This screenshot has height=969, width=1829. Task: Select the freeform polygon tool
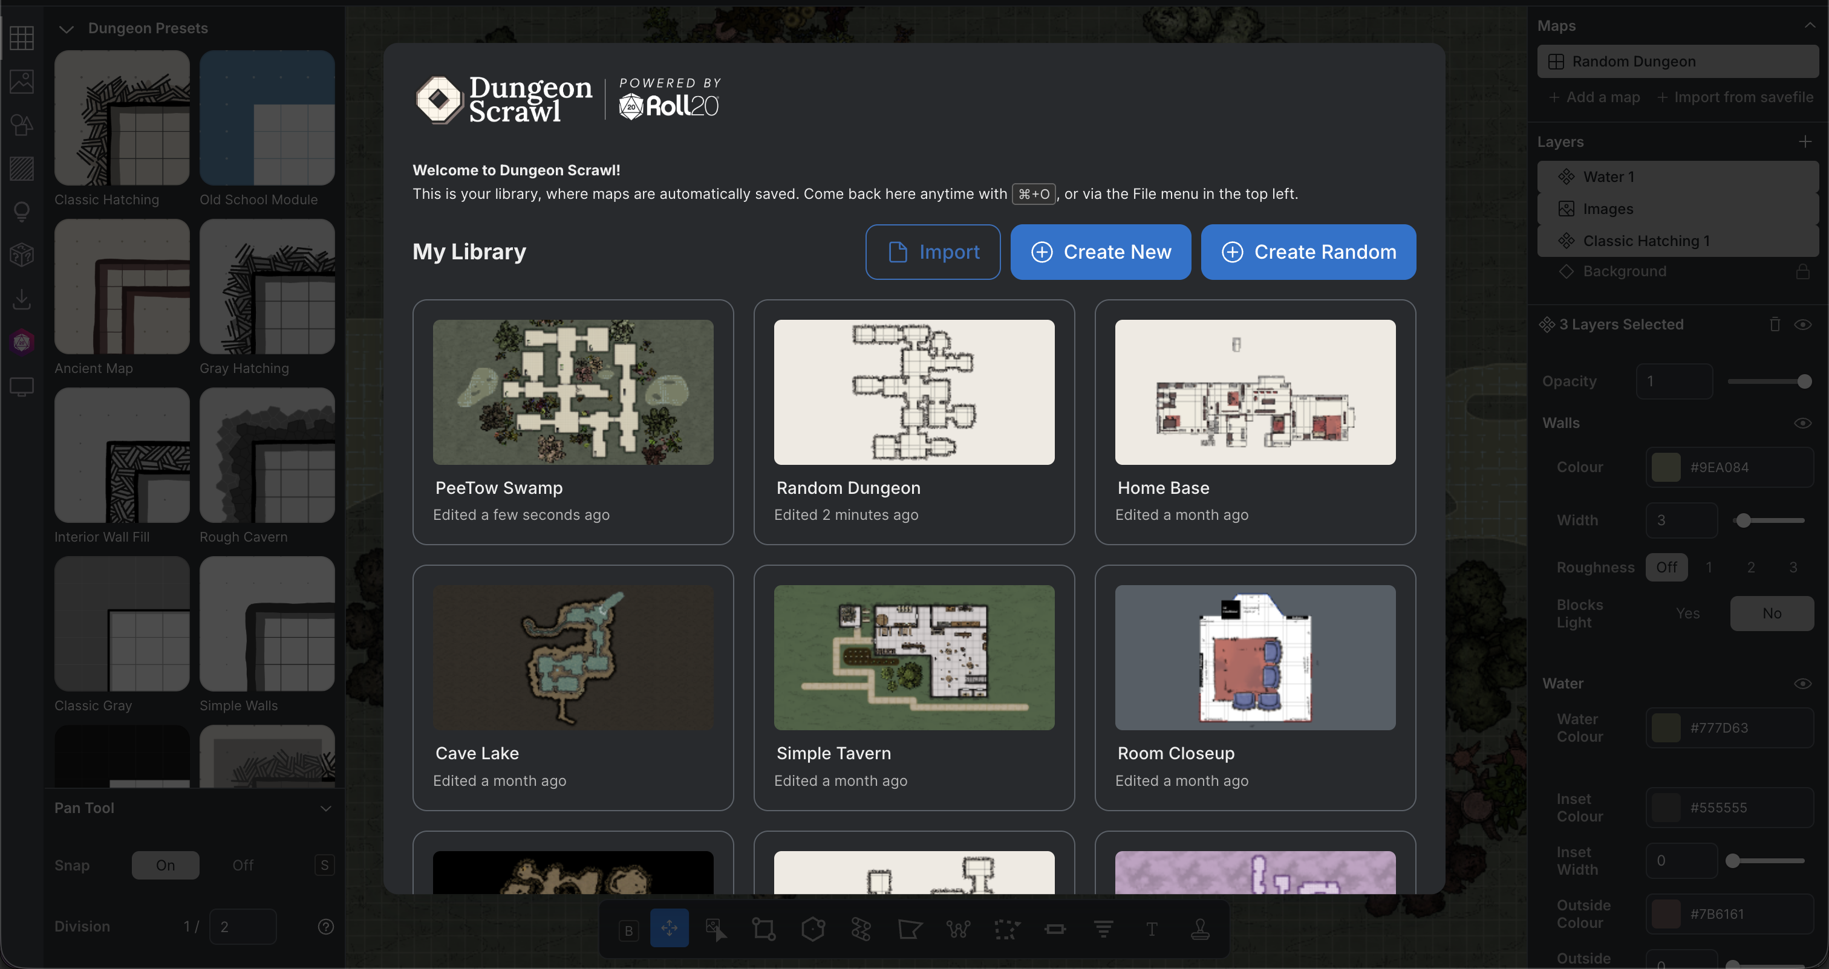coord(910,928)
